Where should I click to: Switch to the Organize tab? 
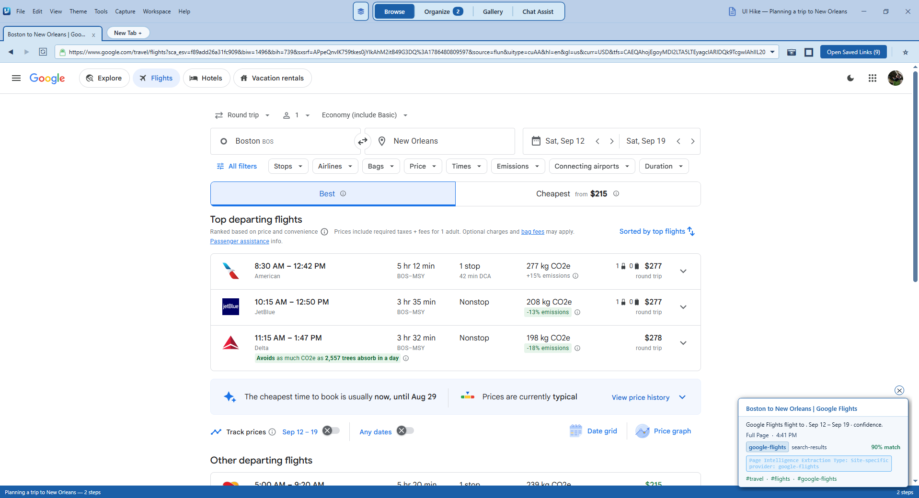click(x=443, y=11)
